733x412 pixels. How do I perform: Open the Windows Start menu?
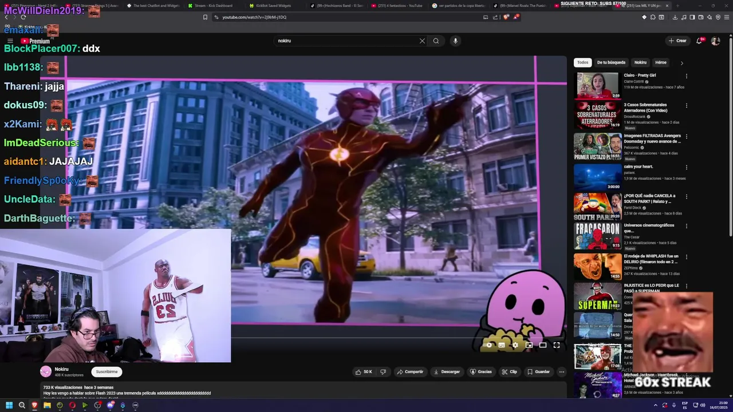click(9, 405)
